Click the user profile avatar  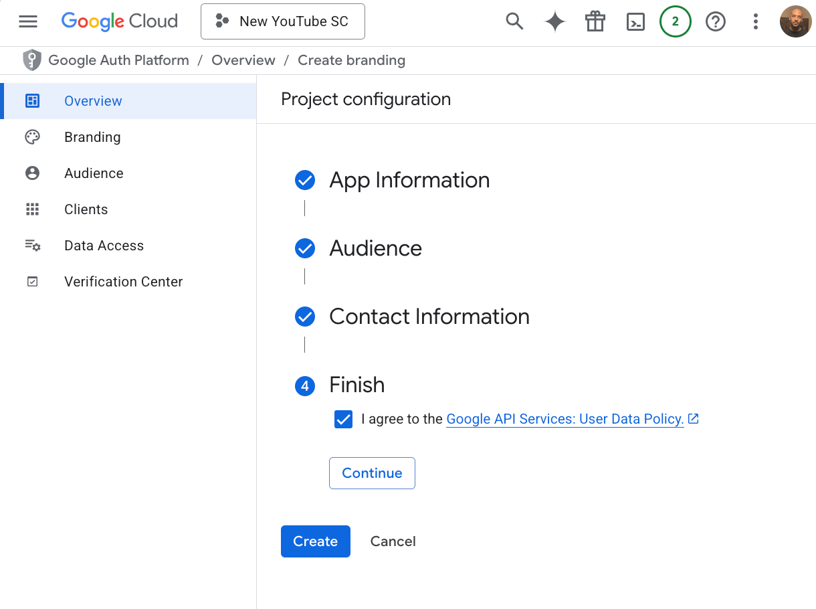coord(795,21)
